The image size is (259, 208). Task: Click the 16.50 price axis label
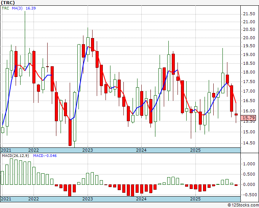point(249,101)
